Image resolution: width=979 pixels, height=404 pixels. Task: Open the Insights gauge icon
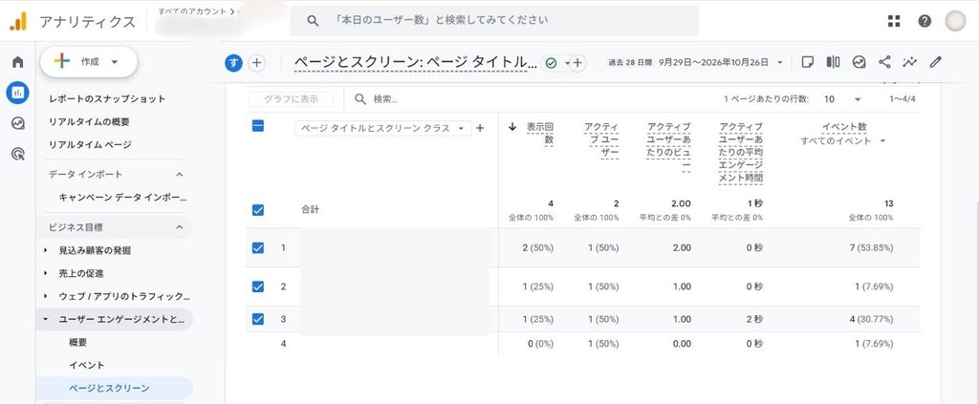tap(859, 62)
